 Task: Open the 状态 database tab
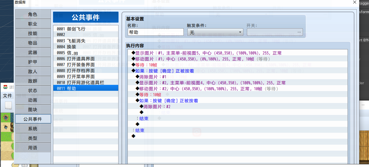tap(33, 90)
